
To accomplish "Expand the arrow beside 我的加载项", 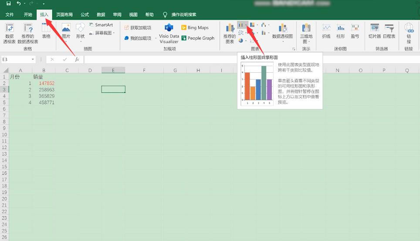I will point(156,38).
